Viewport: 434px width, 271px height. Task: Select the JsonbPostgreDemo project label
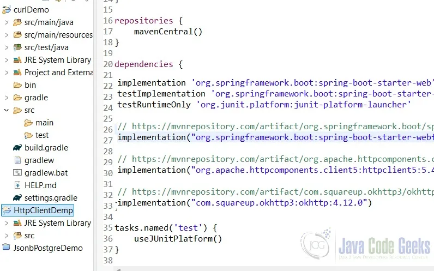48,248
